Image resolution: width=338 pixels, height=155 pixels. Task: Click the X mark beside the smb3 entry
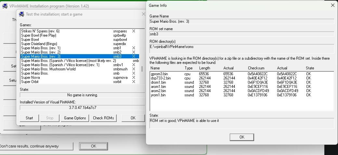coord(134,56)
